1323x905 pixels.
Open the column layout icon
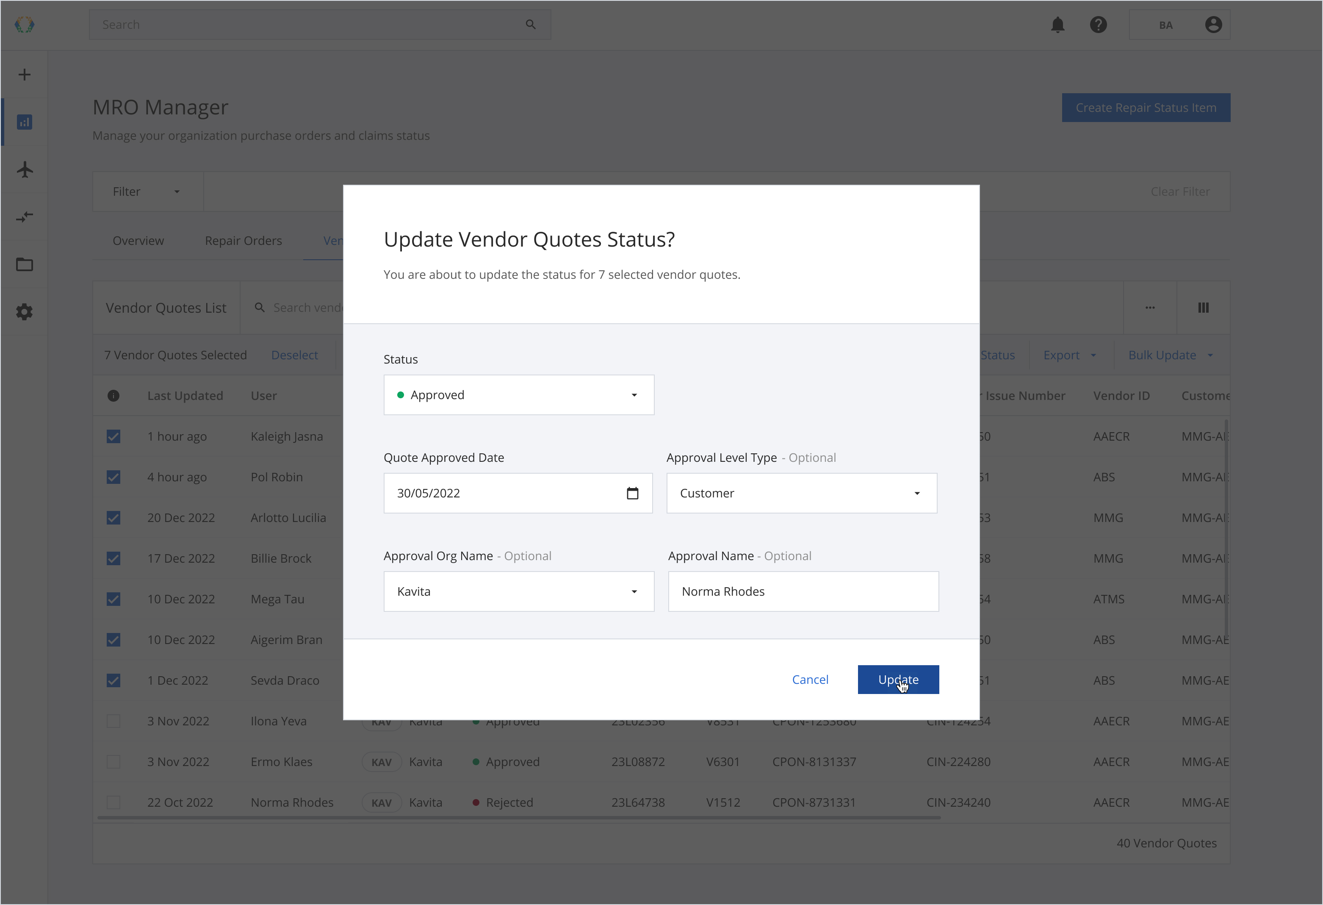coord(1203,308)
